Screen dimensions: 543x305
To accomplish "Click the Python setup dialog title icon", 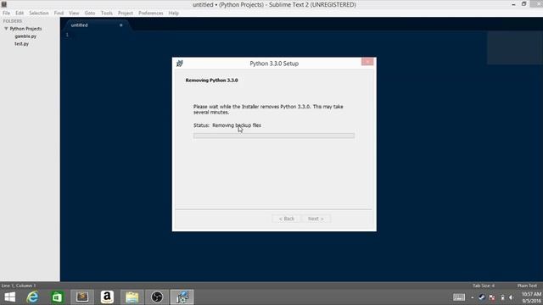I will [x=179, y=64].
